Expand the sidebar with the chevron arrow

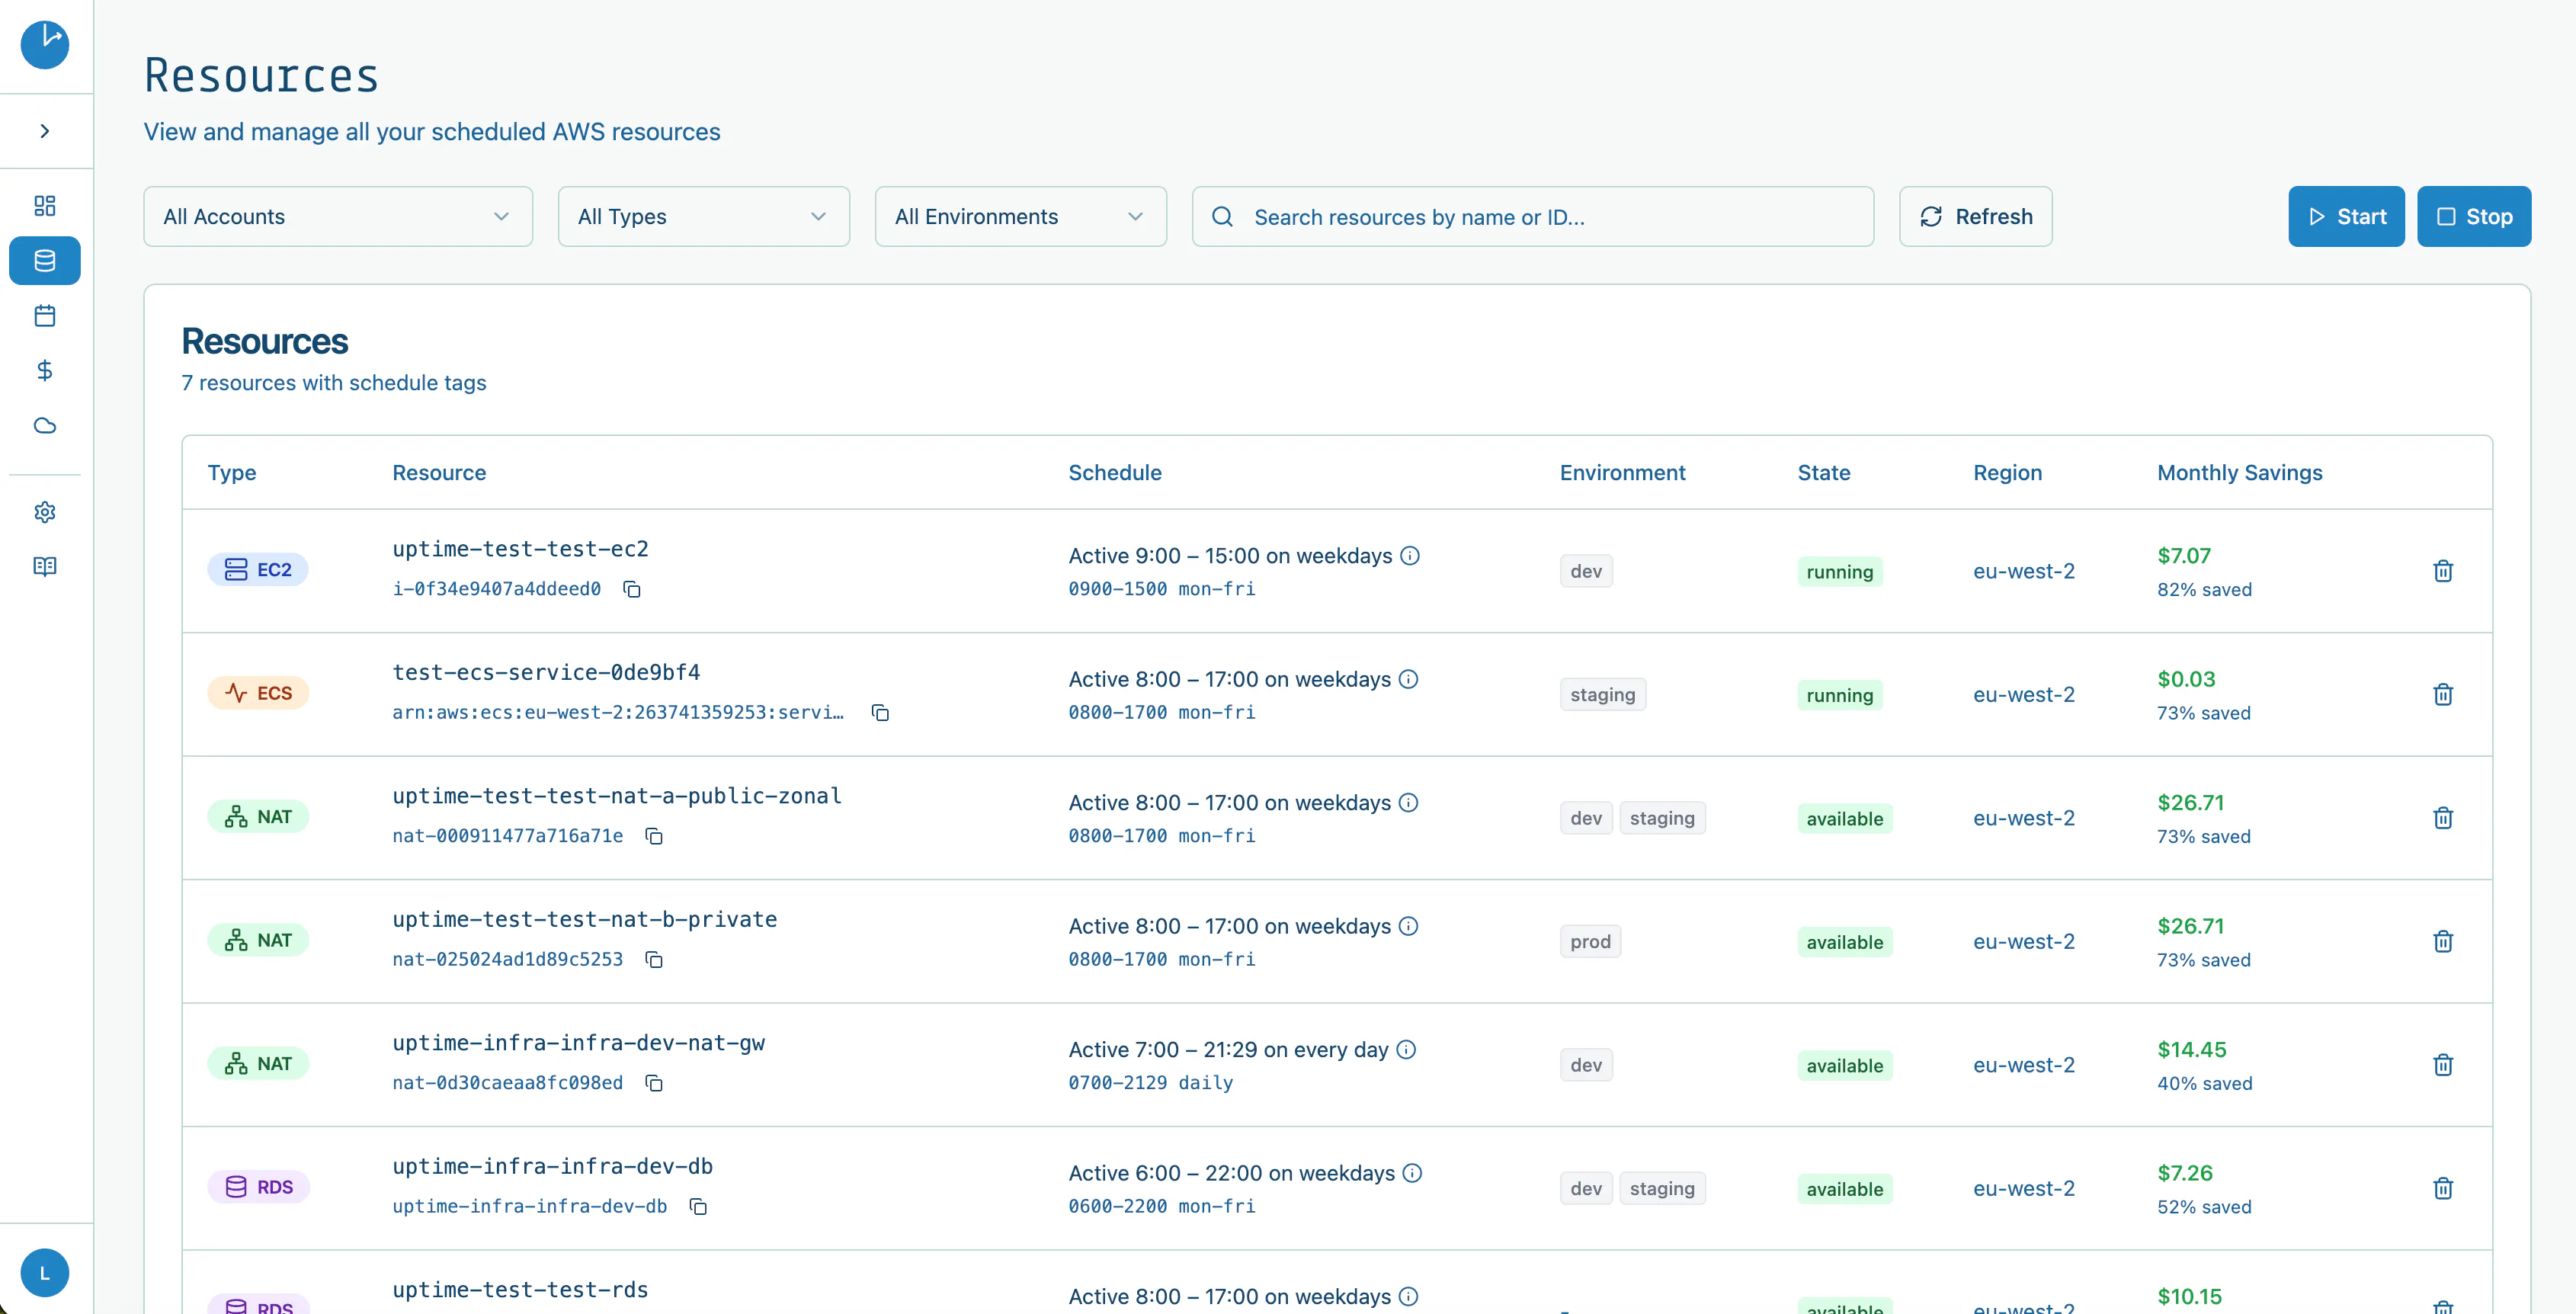(45, 131)
